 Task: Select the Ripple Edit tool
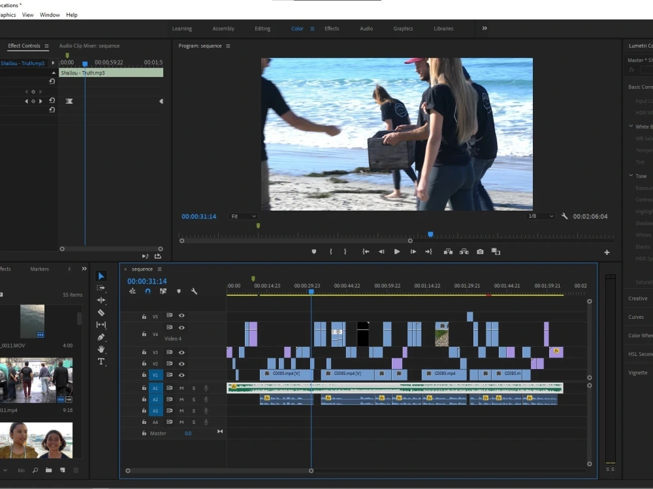coord(101,300)
